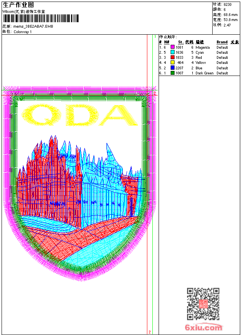Click the Yellow color swatch
The height and width of the screenshot is (335, 241).
tap(173, 62)
